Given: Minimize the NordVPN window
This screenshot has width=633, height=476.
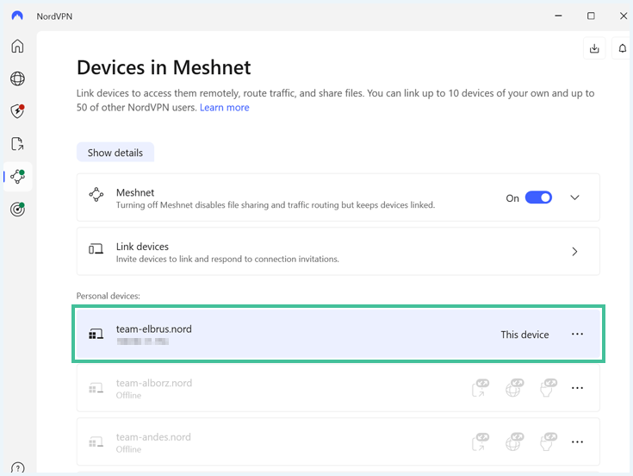Looking at the screenshot, I should point(558,16).
